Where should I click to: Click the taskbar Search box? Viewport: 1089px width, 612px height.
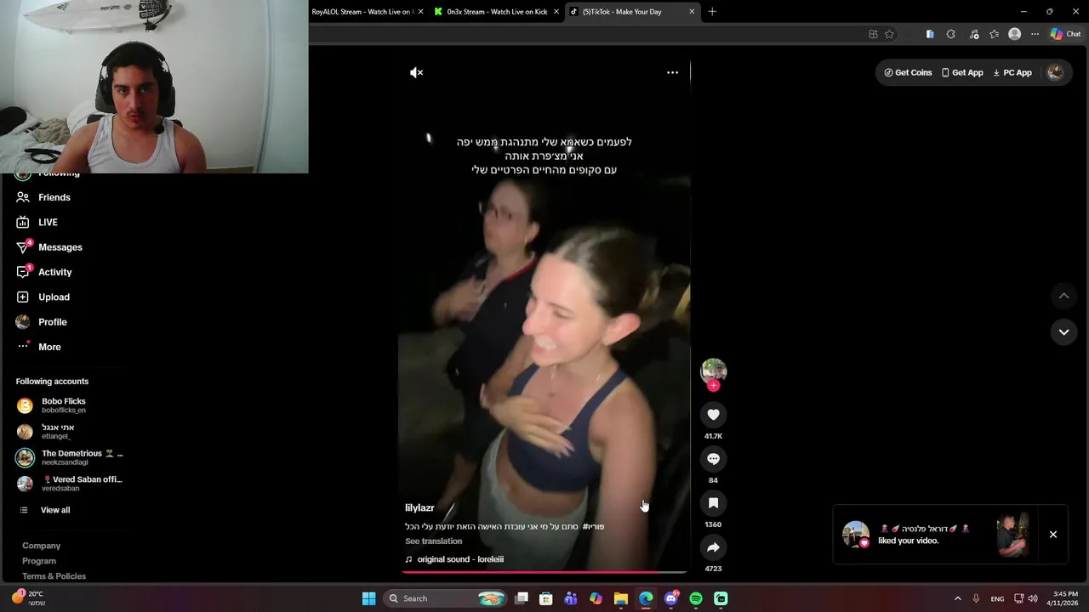446,598
